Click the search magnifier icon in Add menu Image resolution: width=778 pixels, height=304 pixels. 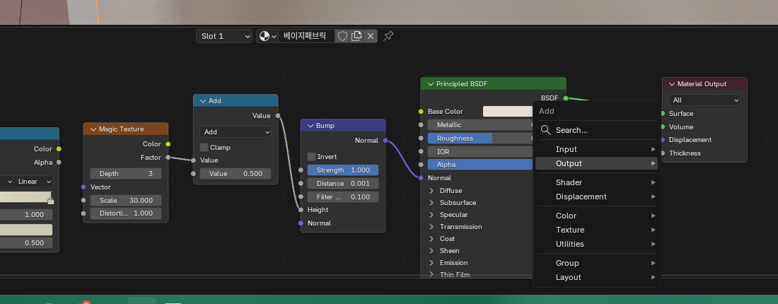(x=545, y=130)
